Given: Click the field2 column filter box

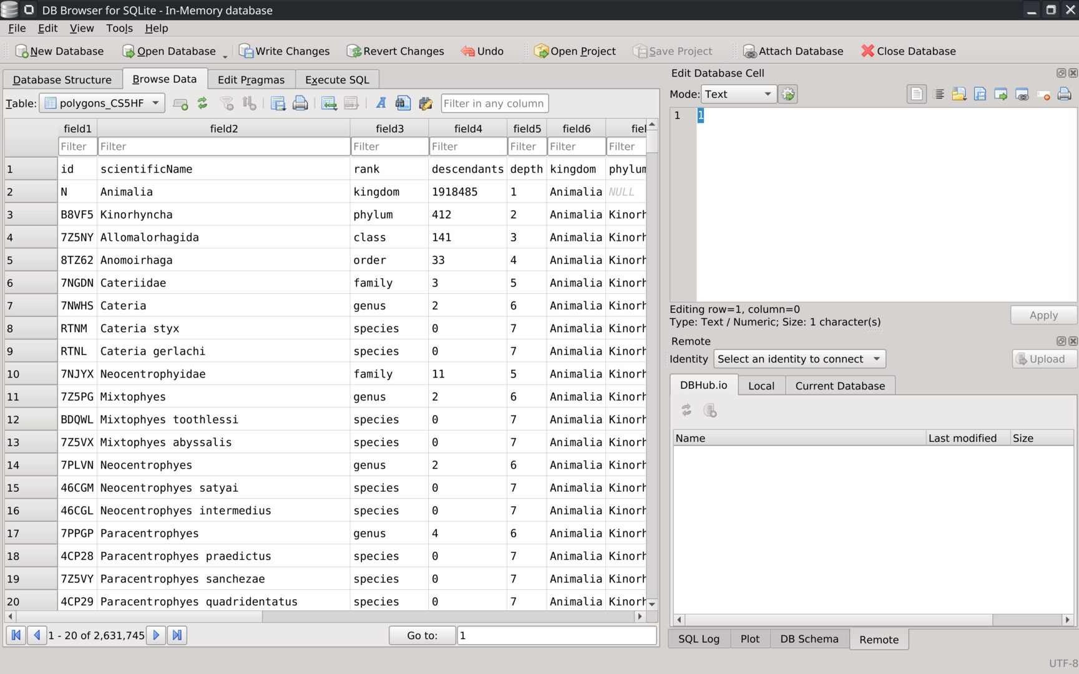Looking at the screenshot, I should point(224,147).
